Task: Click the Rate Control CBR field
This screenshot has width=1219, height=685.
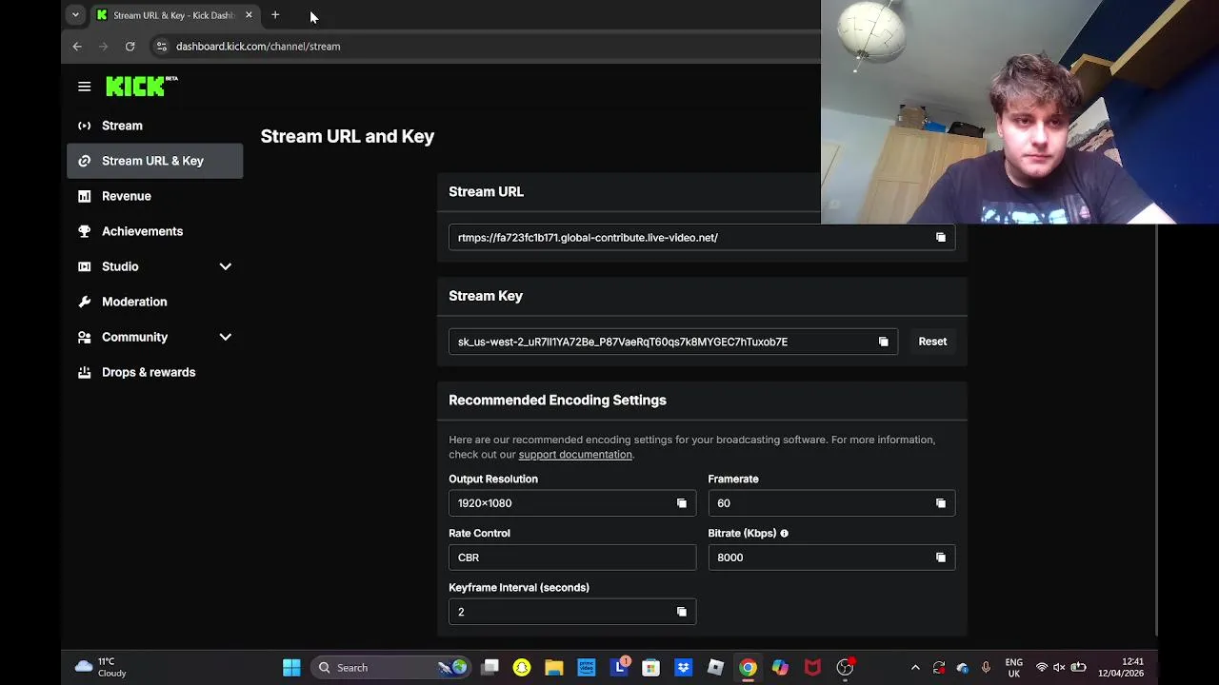Action: 572,558
